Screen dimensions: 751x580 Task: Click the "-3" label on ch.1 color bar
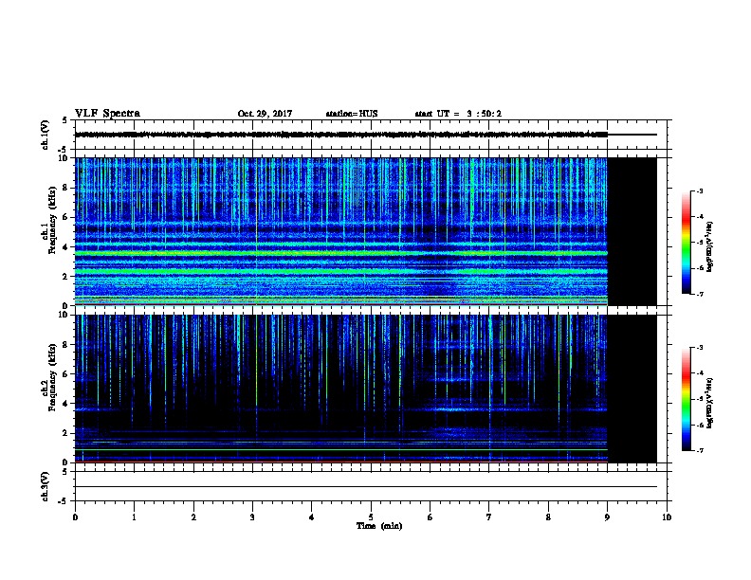[700, 190]
